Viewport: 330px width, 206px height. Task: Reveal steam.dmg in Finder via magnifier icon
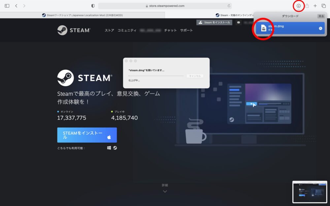(x=320, y=28)
